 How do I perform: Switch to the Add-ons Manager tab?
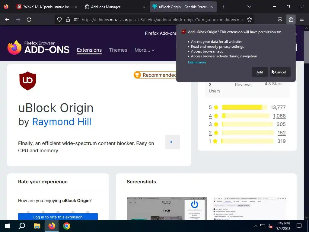click(115, 7)
